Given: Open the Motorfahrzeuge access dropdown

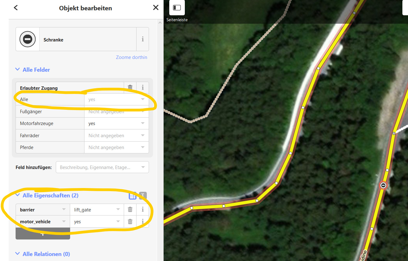Looking at the screenshot, I should (116, 123).
